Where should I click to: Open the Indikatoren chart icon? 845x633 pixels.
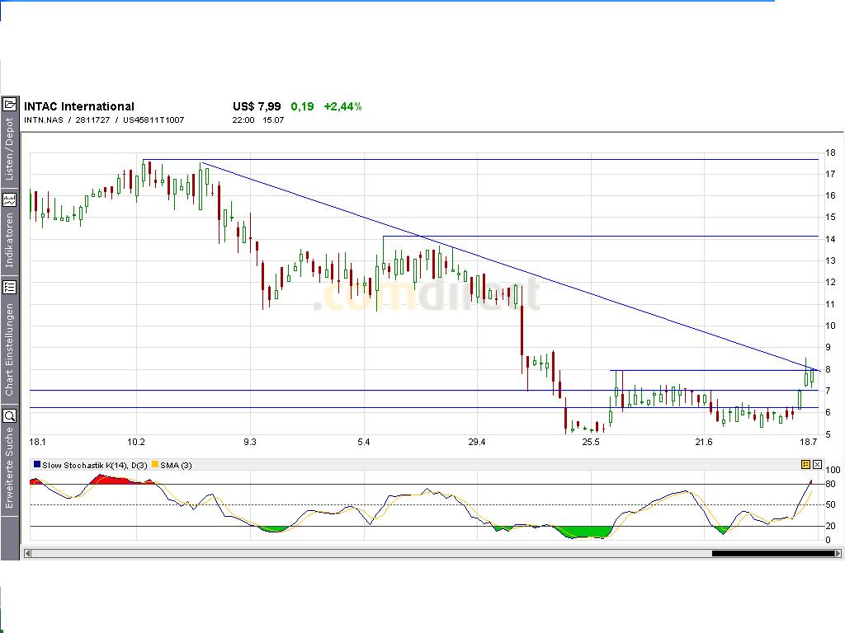(x=10, y=200)
